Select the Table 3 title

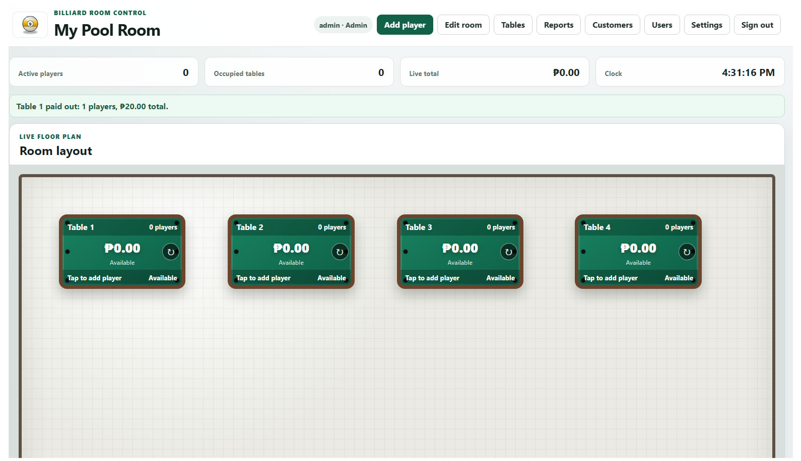(419, 227)
